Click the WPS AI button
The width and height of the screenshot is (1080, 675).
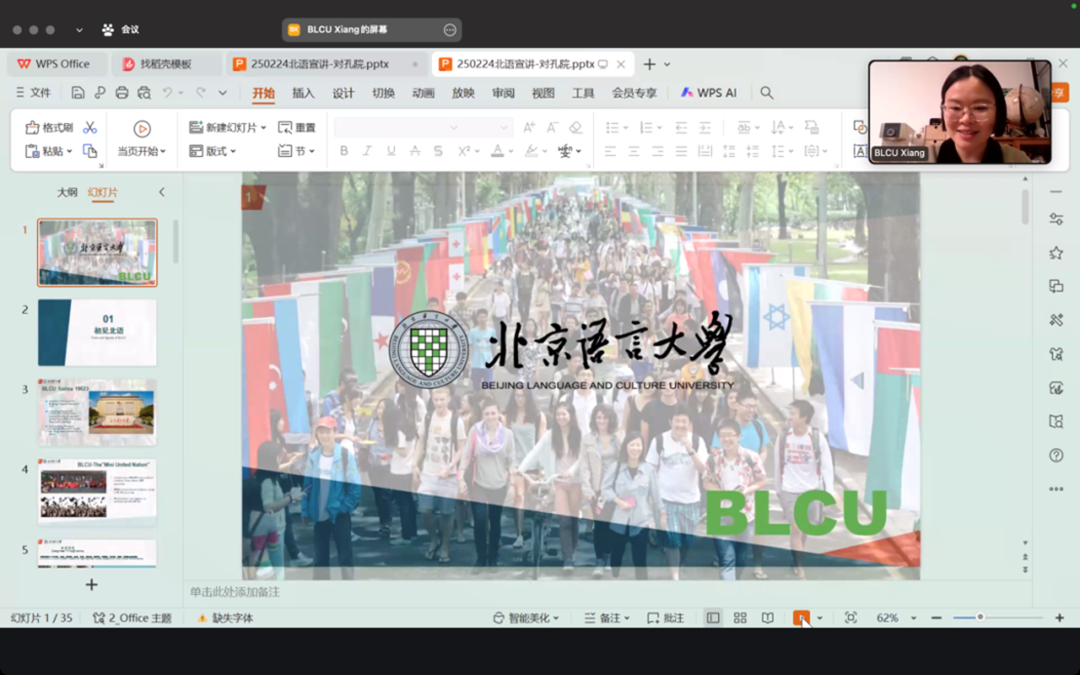point(708,93)
